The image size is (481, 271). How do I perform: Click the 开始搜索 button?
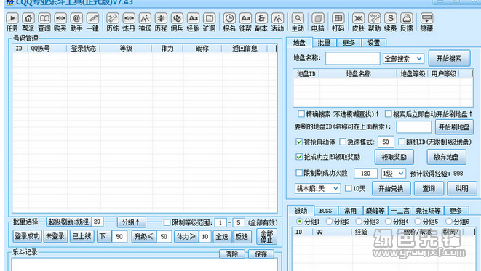pyautogui.click(x=449, y=59)
